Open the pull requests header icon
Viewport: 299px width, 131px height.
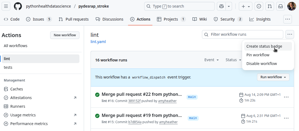(x=269, y=6)
